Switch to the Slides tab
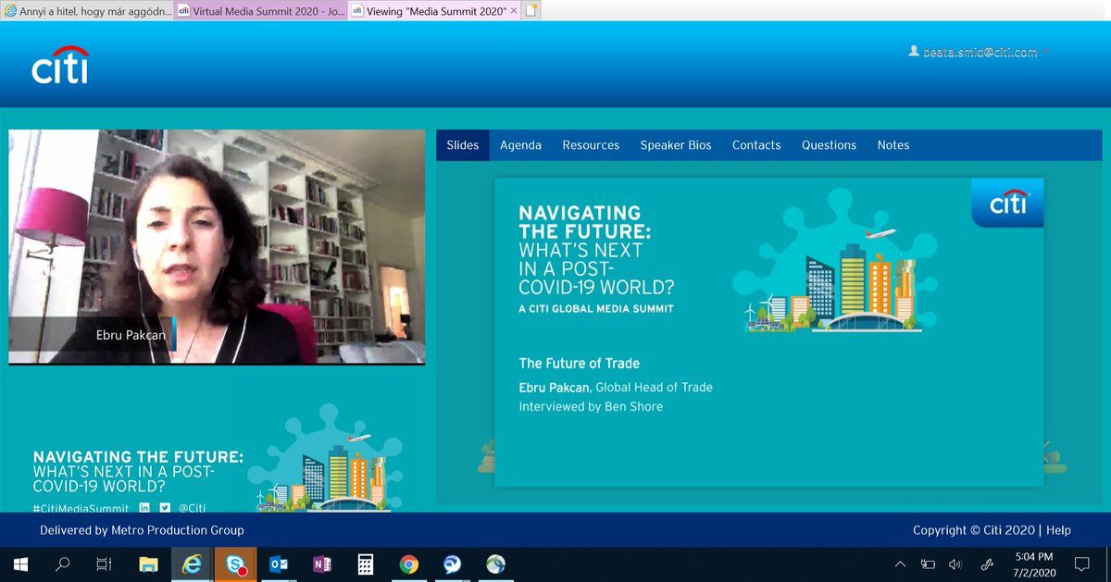Screen dimensions: 1111x582 [x=463, y=145]
